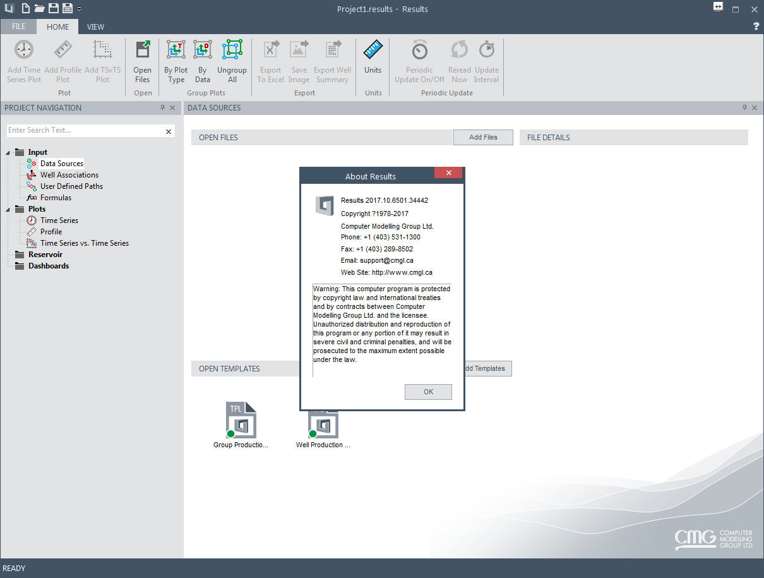The image size is (764, 578).
Task: Click the save icon in title bar
Action: (54, 8)
